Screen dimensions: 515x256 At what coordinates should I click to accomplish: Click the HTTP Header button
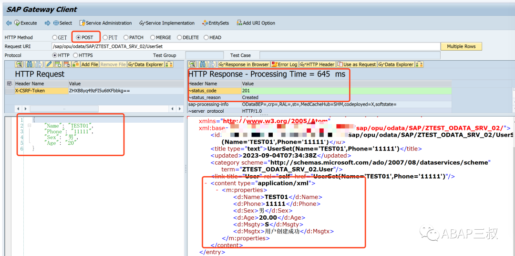[317, 64]
